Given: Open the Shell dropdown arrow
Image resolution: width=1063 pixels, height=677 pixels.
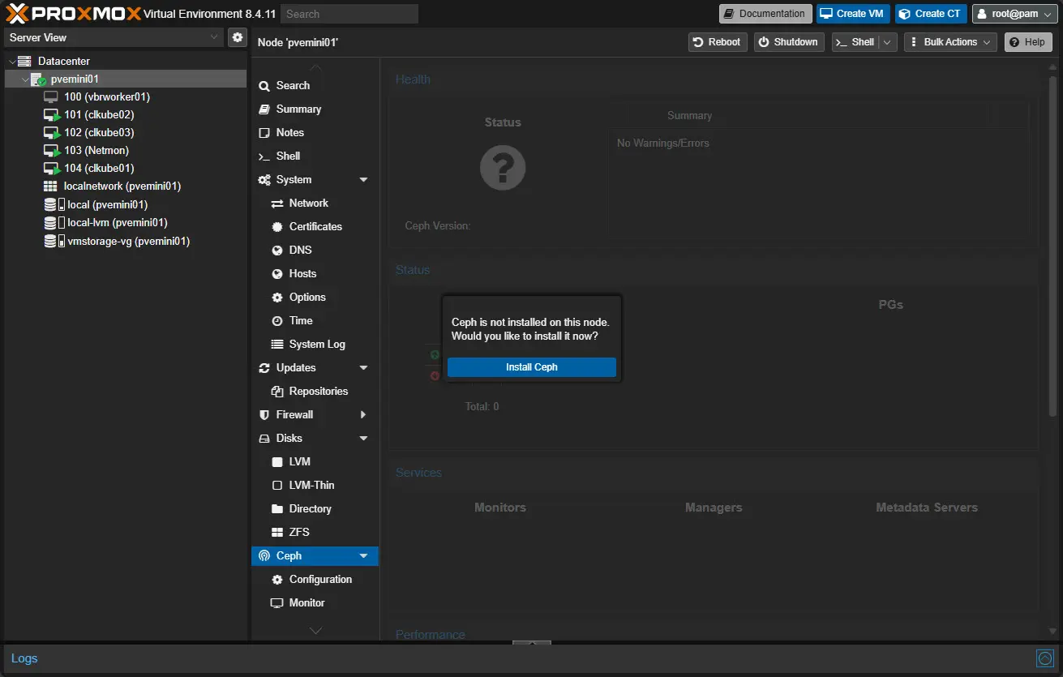Looking at the screenshot, I should [888, 42].
